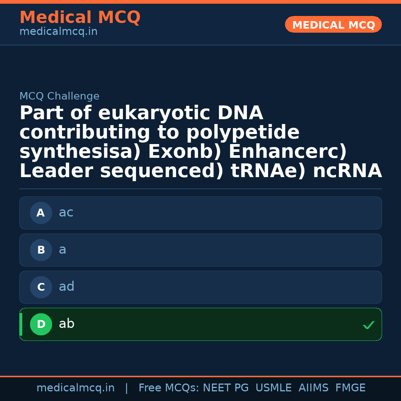
Task: Click USMLE in the footer
Action: (274, 388)
